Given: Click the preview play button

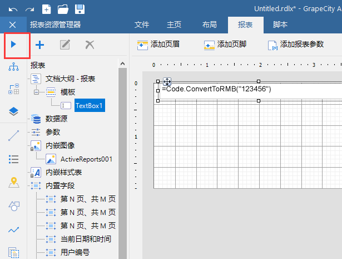Looking at the screenshot, I should click(13, 45).
